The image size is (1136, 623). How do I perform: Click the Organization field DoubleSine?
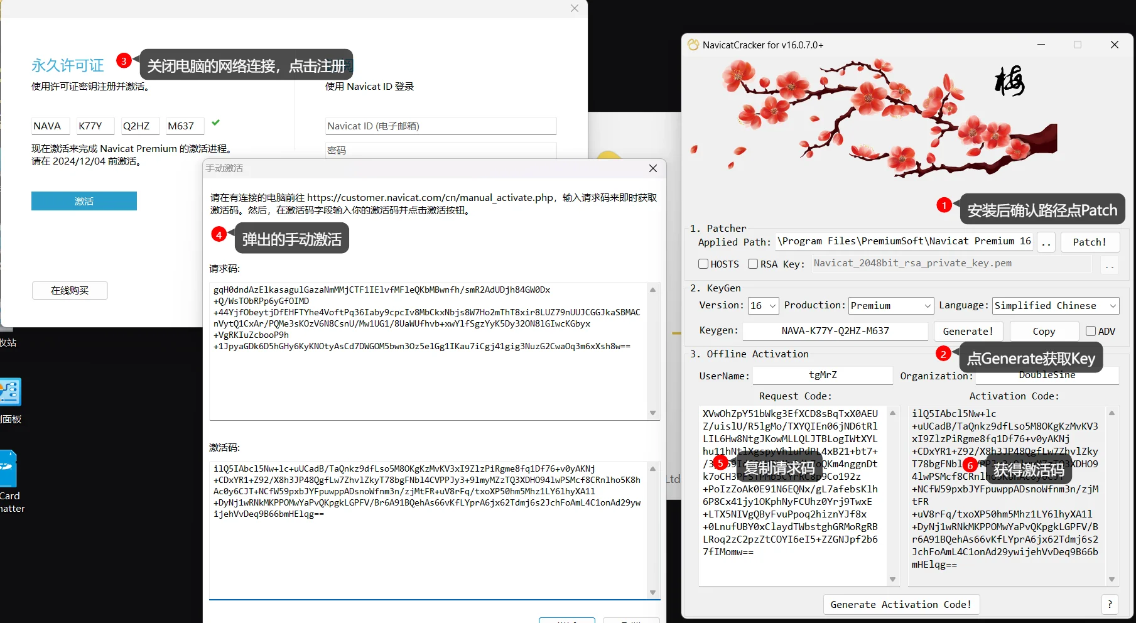click(1047, 375)
